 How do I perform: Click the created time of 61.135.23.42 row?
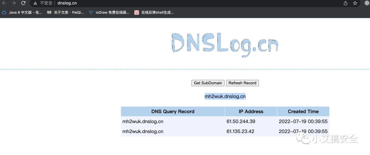pos(303,131)
